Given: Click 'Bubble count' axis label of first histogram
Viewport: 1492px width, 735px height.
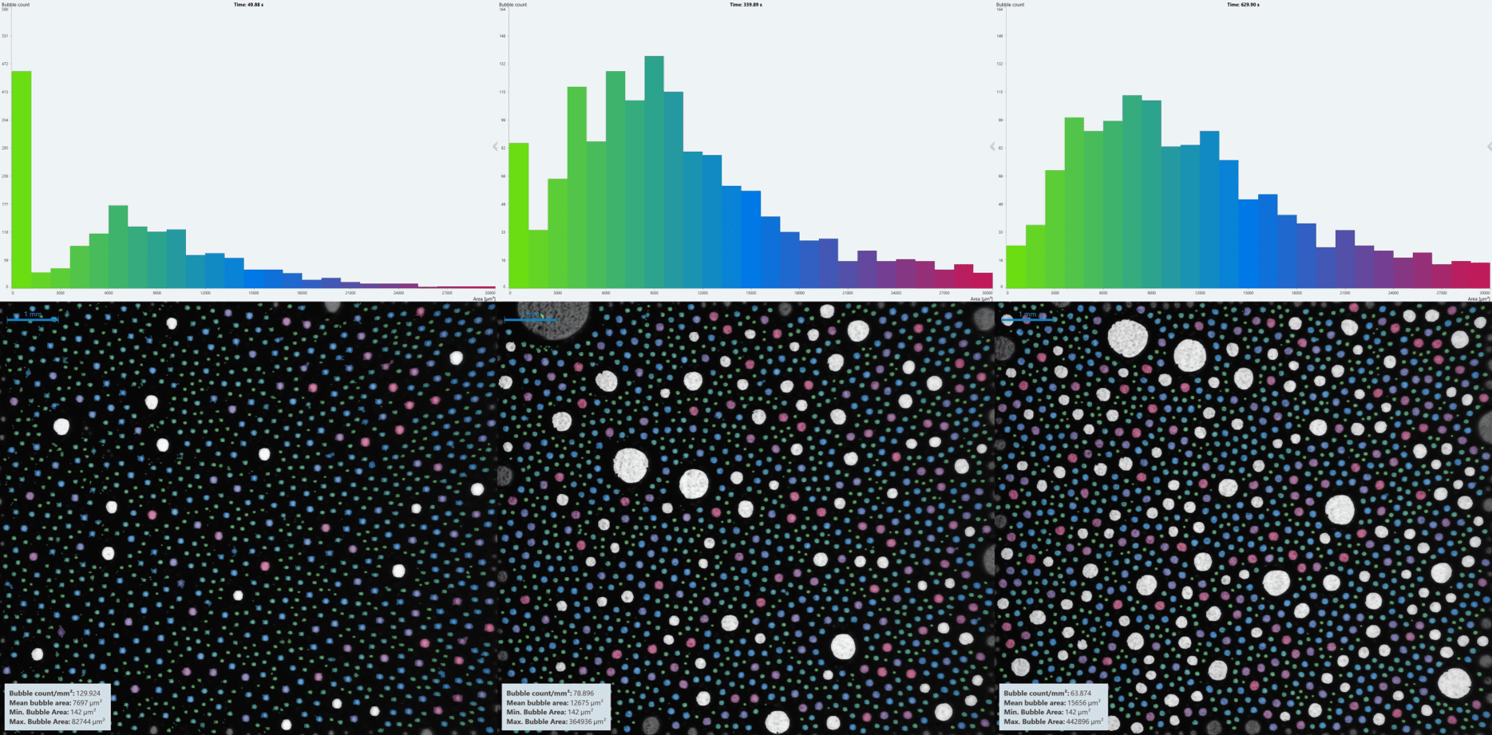Looking at the screenshot, I should point(16,5).
